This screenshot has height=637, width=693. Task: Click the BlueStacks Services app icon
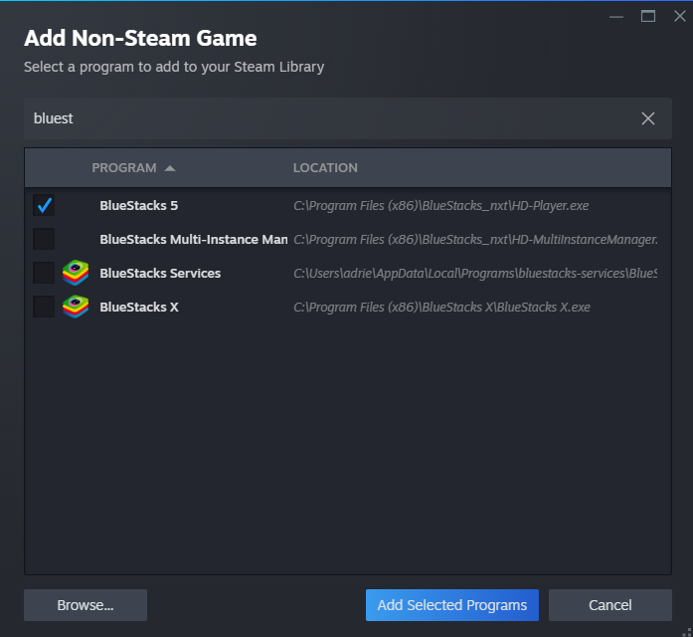[x=76, y=273]
